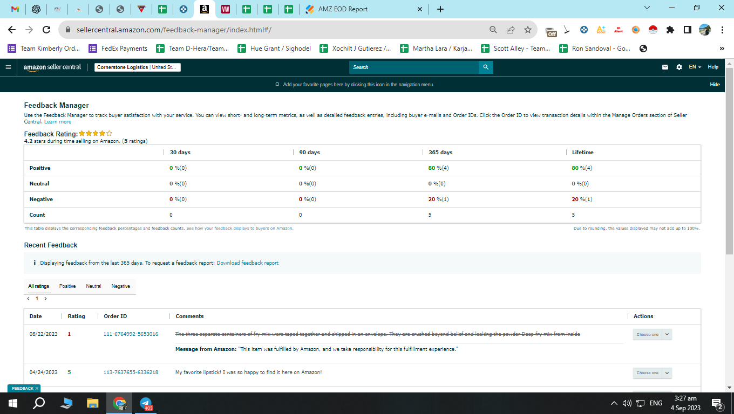Image resolution: width=734 pixels, height=414 pixels.
Task: Select the Neutral feedback tab
Action: click(x=93, y=286)
